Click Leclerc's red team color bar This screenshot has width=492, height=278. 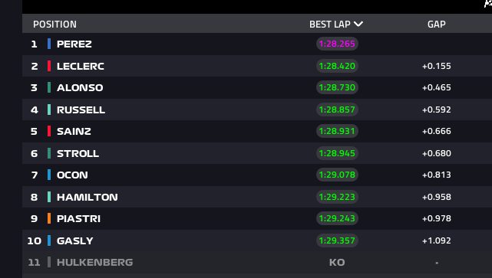point(49,66)
